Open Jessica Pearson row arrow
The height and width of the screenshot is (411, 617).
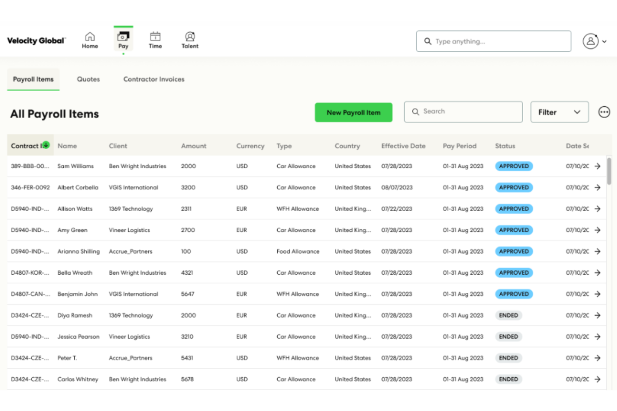pyautogui.click(x=597, y=336)
